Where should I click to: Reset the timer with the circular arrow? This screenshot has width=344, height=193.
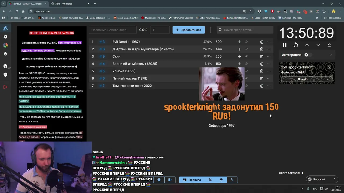[x=296, y=45]
